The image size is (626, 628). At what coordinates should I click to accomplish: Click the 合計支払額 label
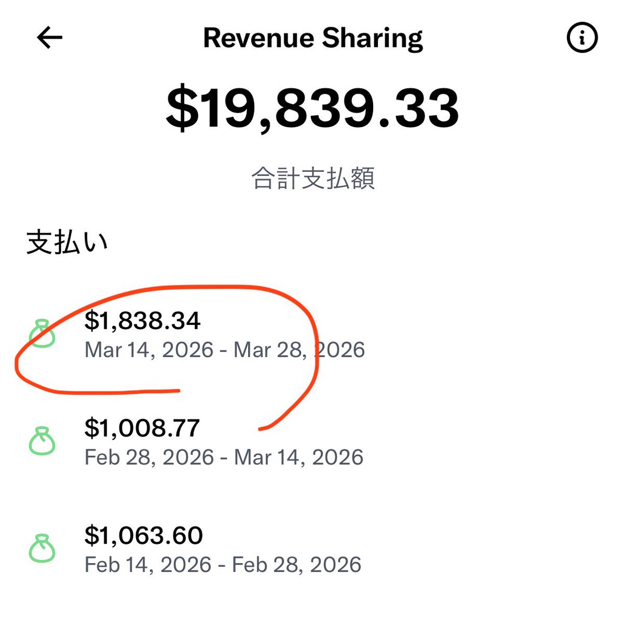pos(313,178)
